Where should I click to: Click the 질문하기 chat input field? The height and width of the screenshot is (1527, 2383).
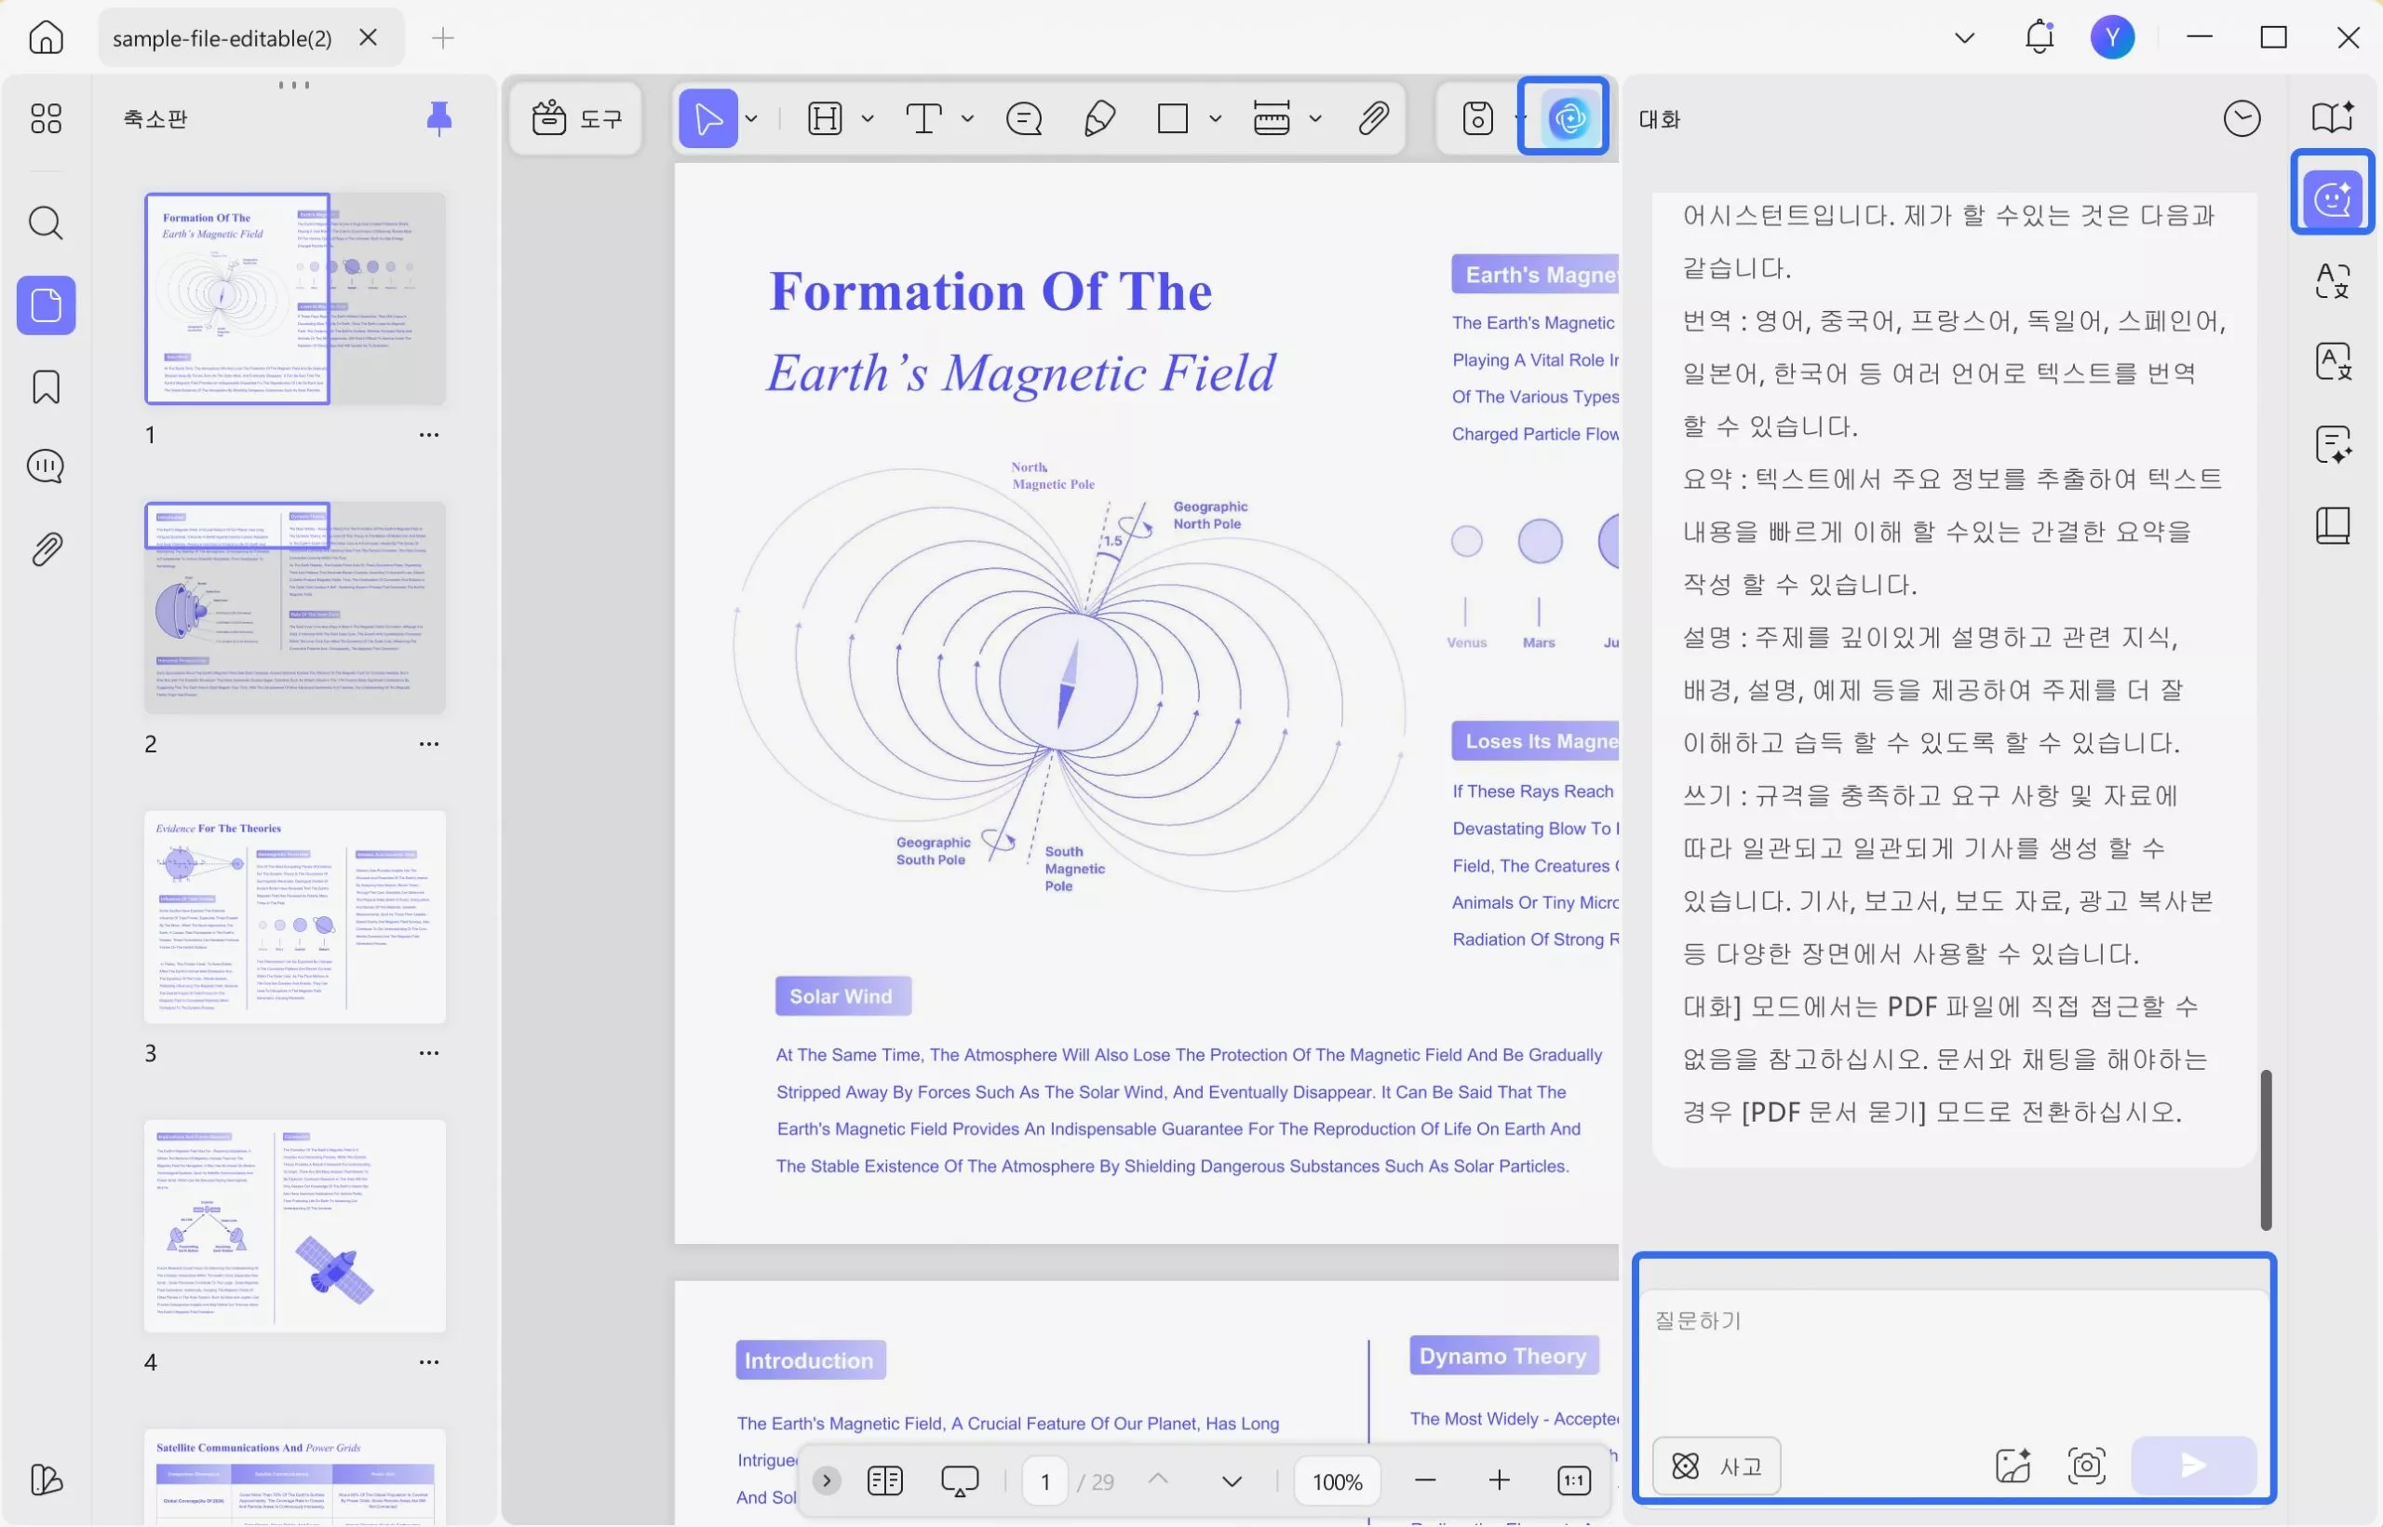pos(1953,1358)
